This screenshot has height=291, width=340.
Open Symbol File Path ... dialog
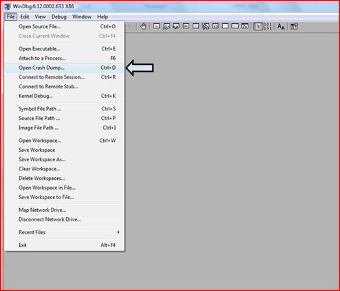point(64,109)
